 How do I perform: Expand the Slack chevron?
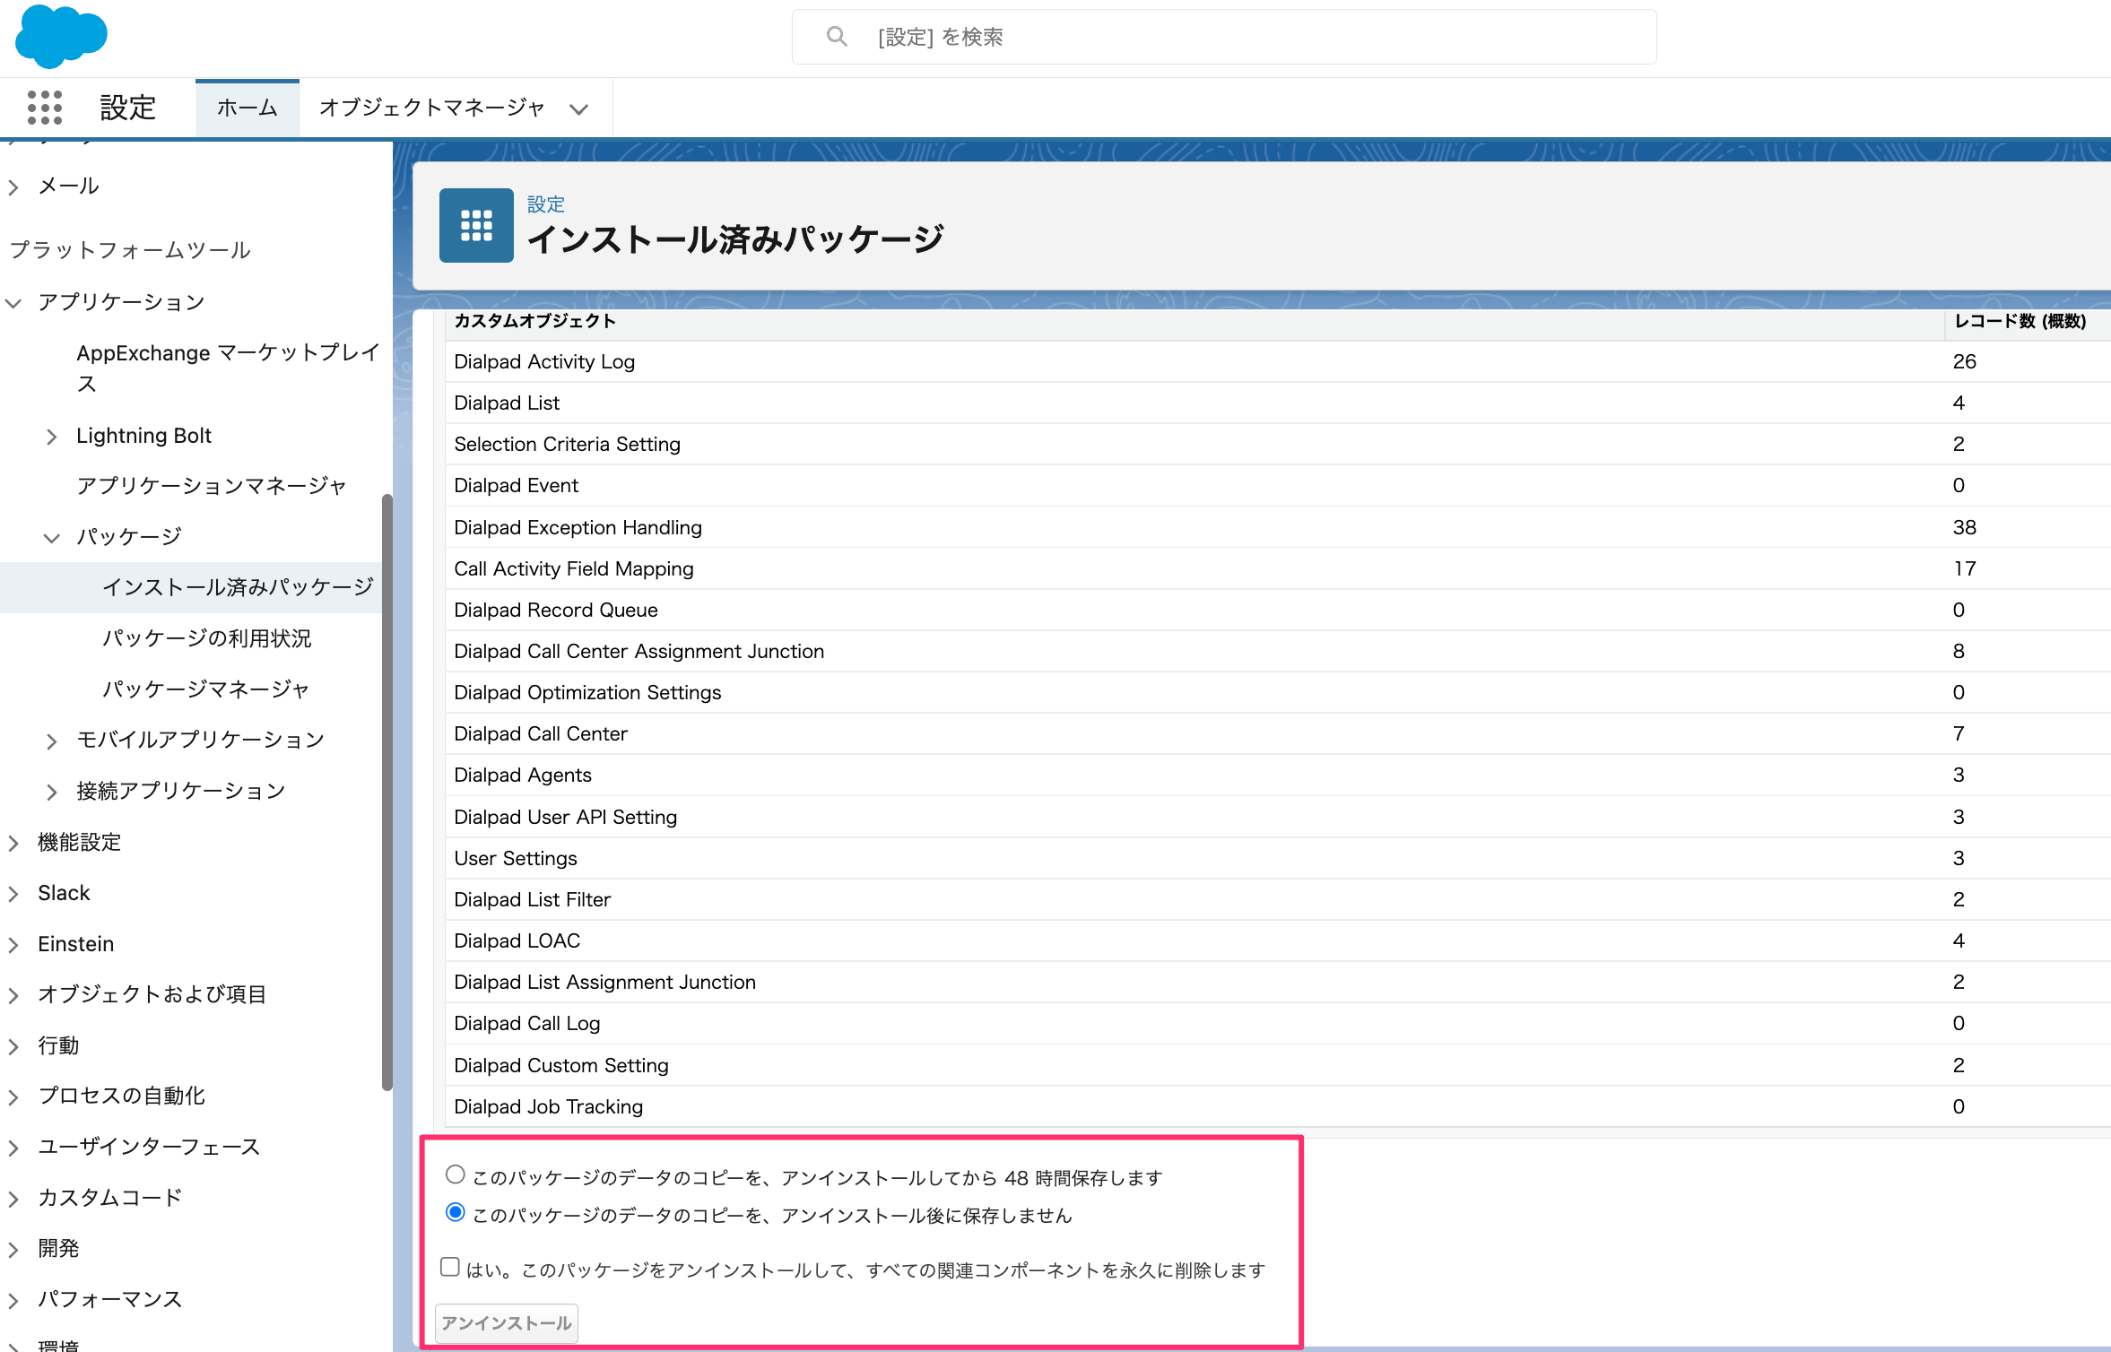13,894
